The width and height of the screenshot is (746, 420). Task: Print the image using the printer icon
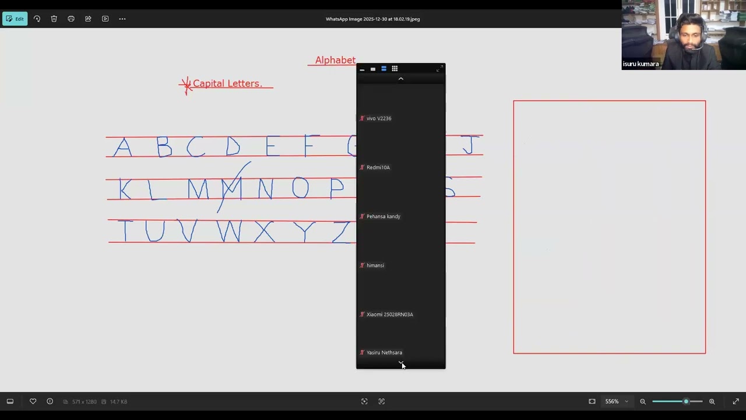click(71, 19)
